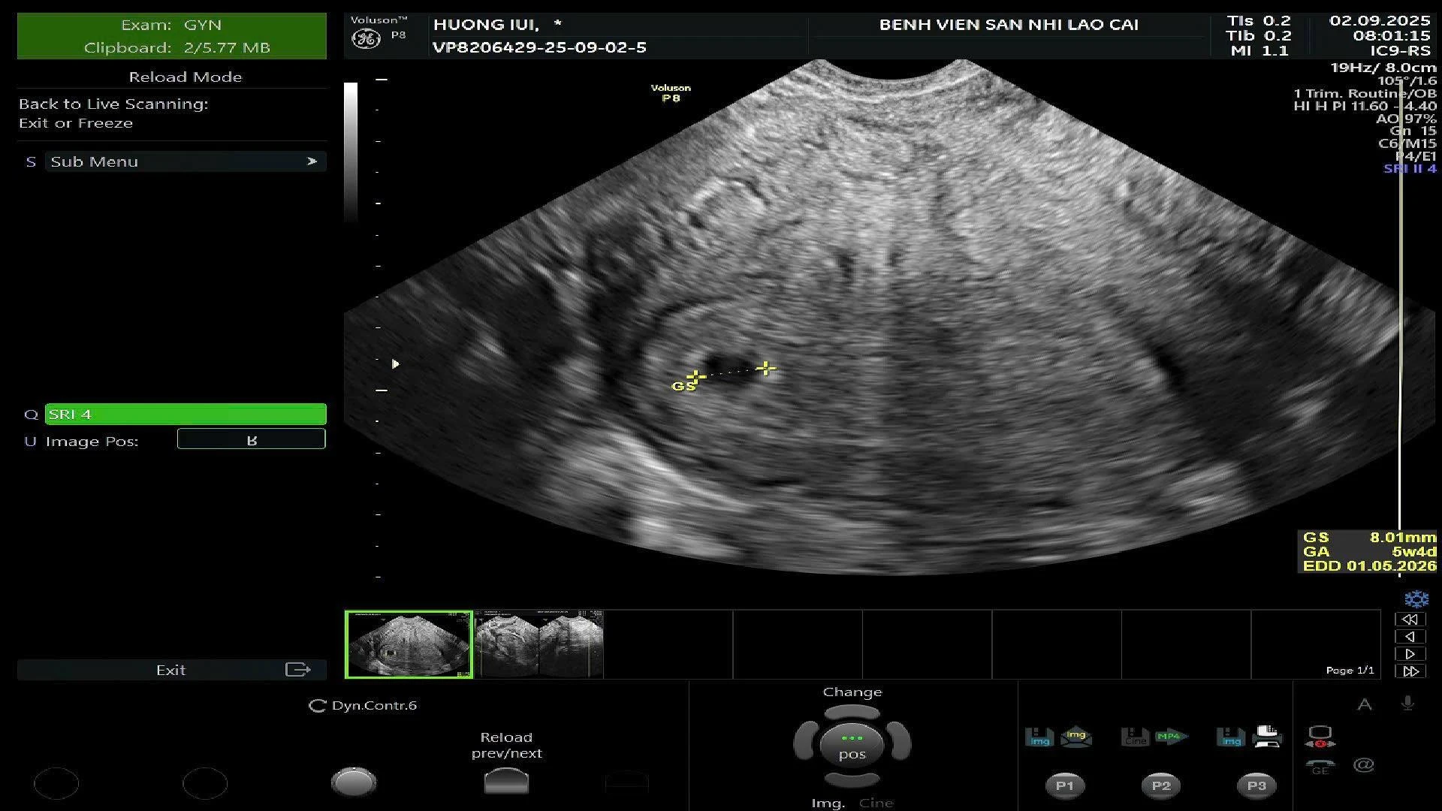
Task: Click the Exit button
Action: tap(172, 670)
